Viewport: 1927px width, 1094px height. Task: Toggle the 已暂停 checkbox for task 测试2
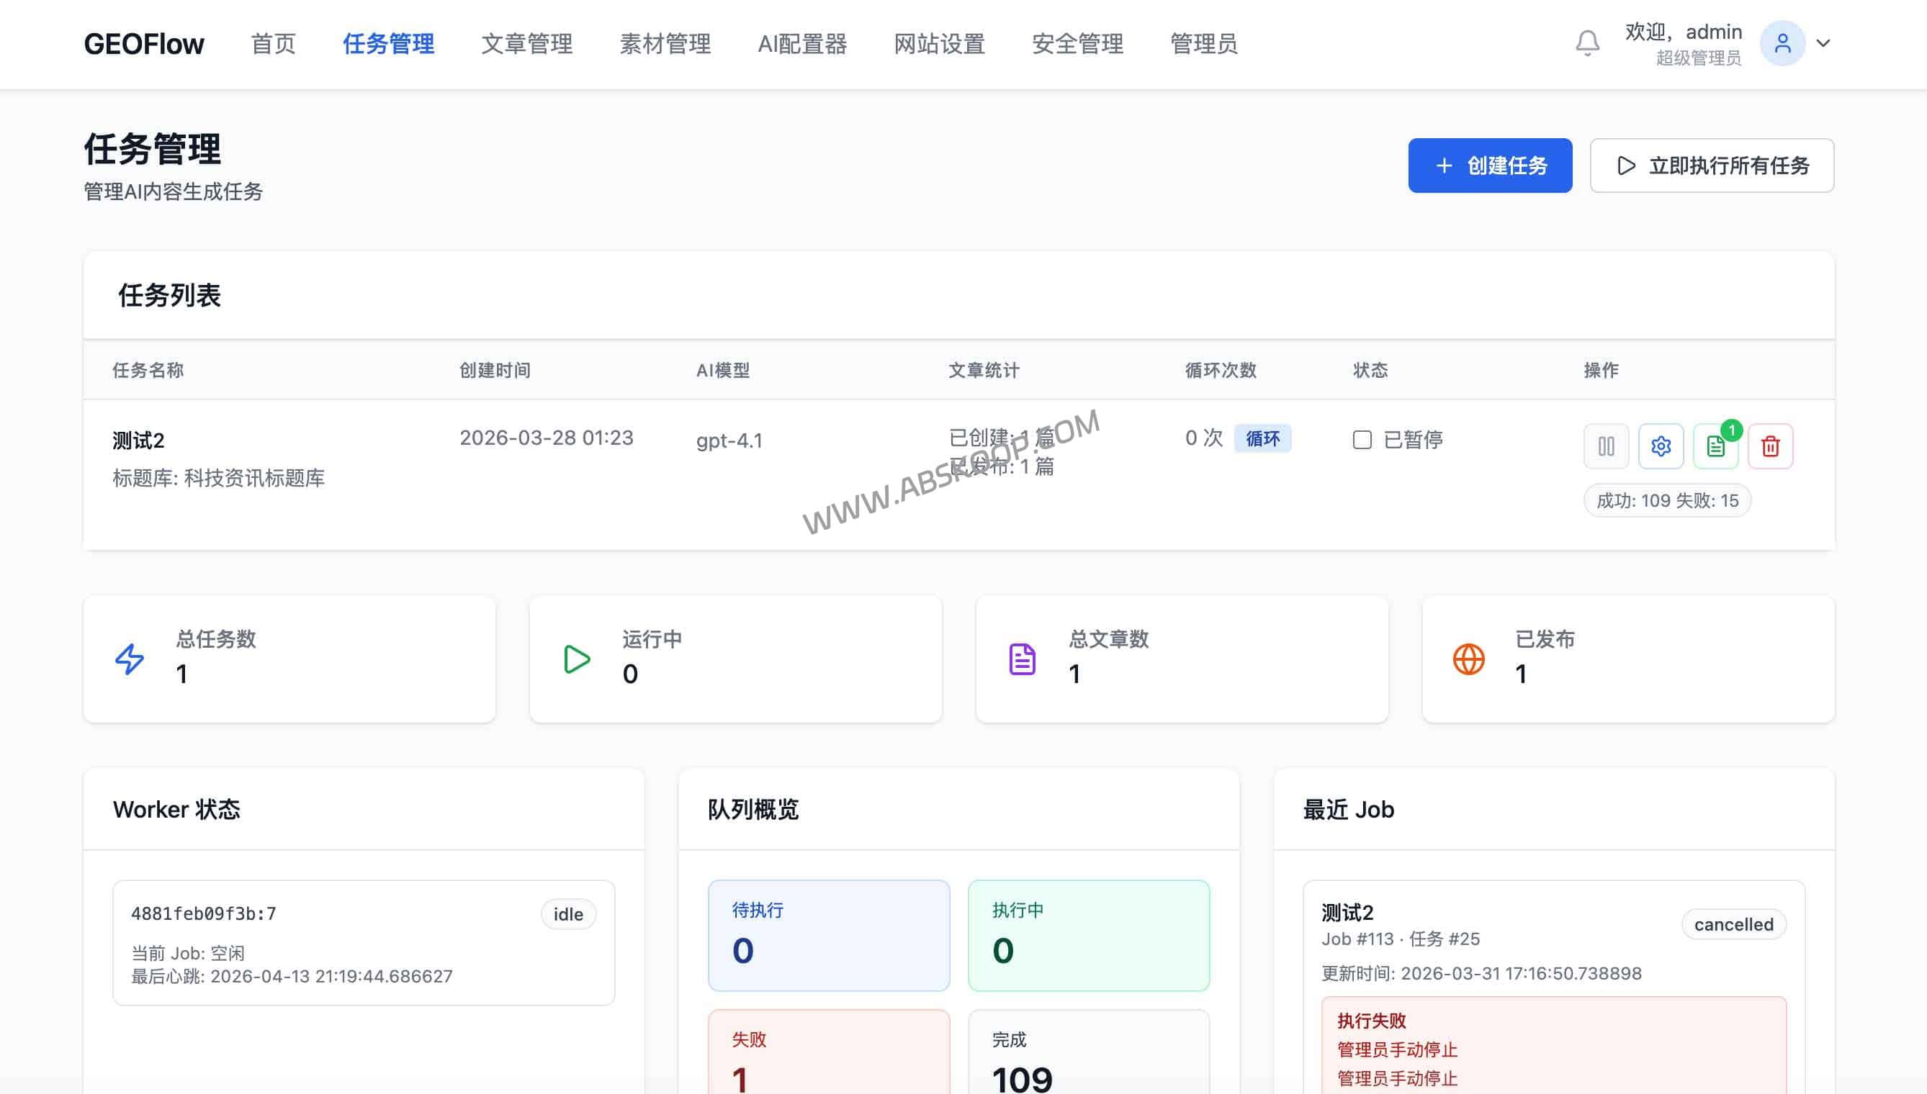point(1362,440)
